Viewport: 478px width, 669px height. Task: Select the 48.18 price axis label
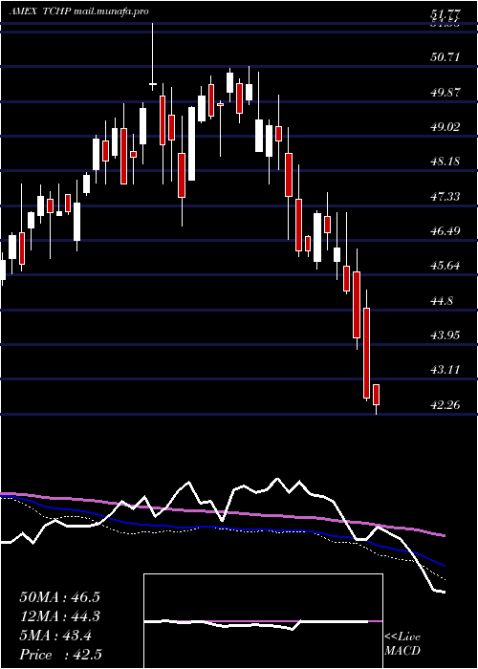coord(445,162)
